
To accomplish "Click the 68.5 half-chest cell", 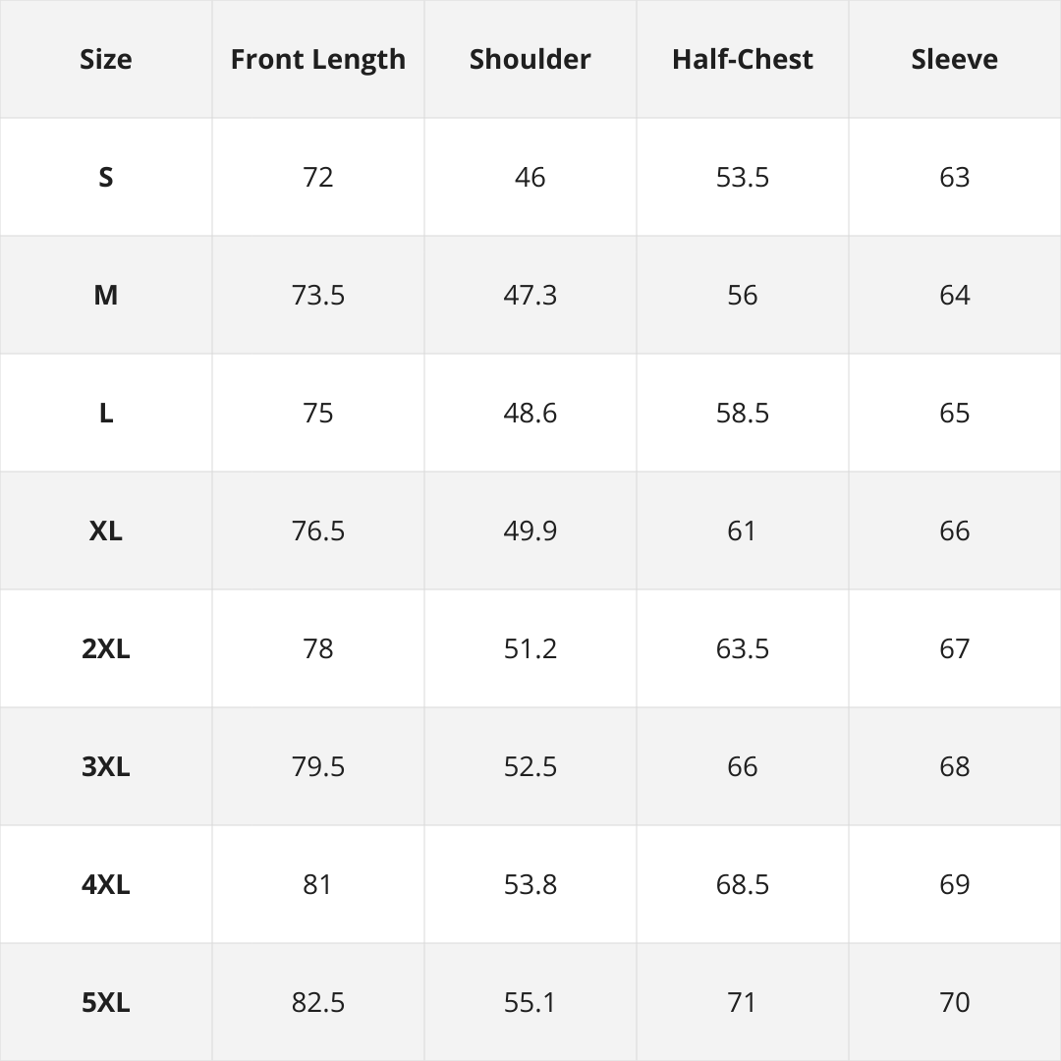I will [743, 884].
